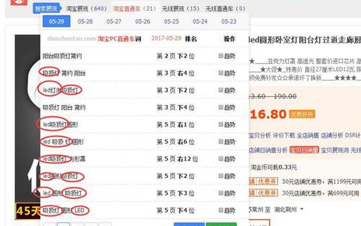Viewport: 361px width, 226px height.
Task: Click the 2017-05-29 date header
Action: tap(166, 38)
